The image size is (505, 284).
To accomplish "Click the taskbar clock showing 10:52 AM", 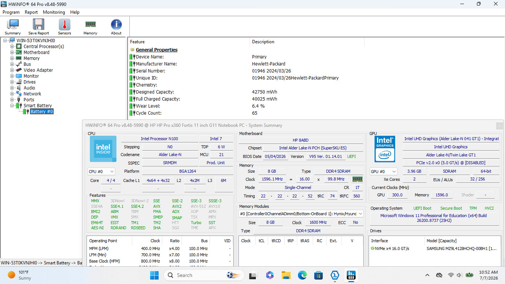I will [x=488, y=275].
